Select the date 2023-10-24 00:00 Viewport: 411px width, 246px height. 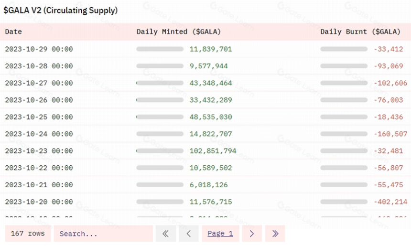[x=39, y=134]
